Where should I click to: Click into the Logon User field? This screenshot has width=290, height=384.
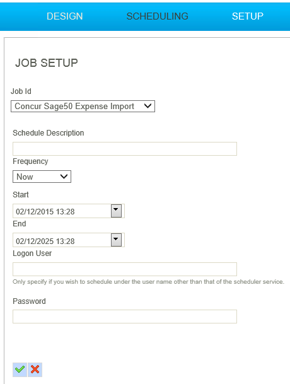[125, 269]
